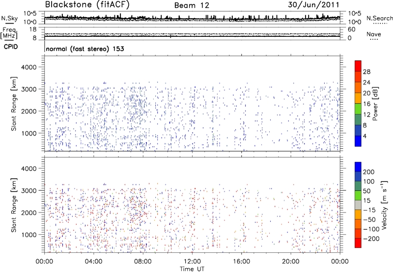393x272 pixels.
Task: Click the 'CPID' row label
Action: [x=11, y=47]
